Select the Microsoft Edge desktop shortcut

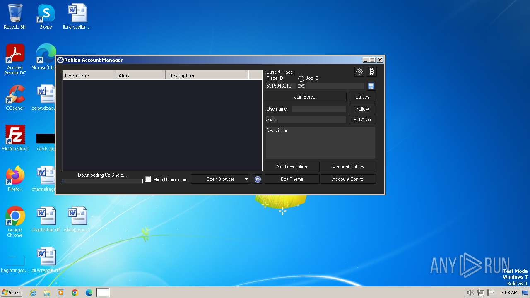[x=46, y=57]
